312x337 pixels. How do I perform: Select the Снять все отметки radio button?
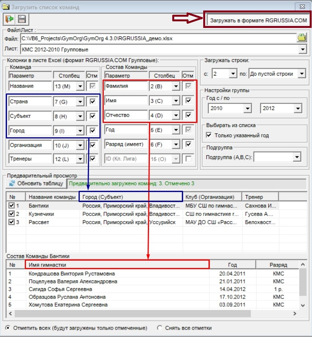(159, 328)
